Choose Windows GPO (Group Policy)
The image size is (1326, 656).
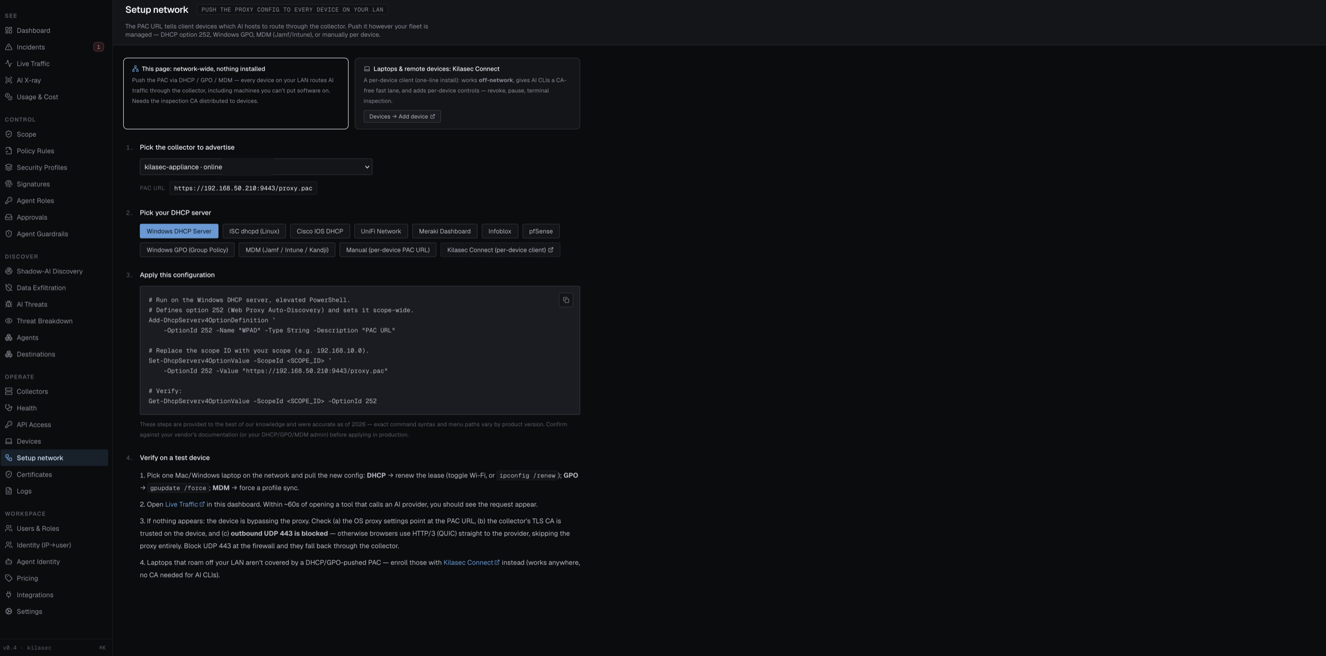(x=187, y=250)
